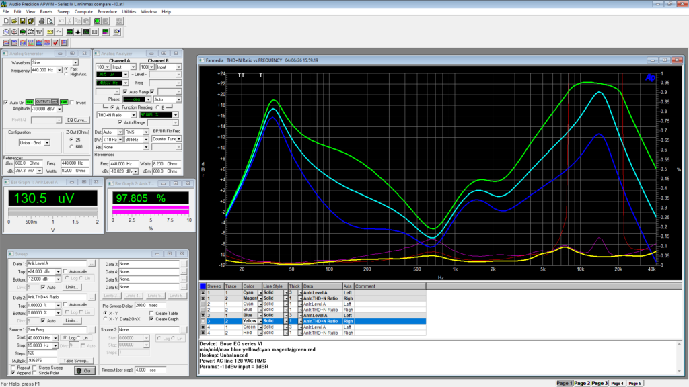The height and width of the screenshot is (387, 689).
Task: Click the green sweep start toolbar icon
Action: [x=97, y=21]
